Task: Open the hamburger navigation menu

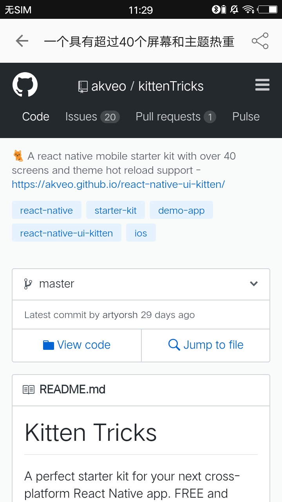Action: [262, 85]
